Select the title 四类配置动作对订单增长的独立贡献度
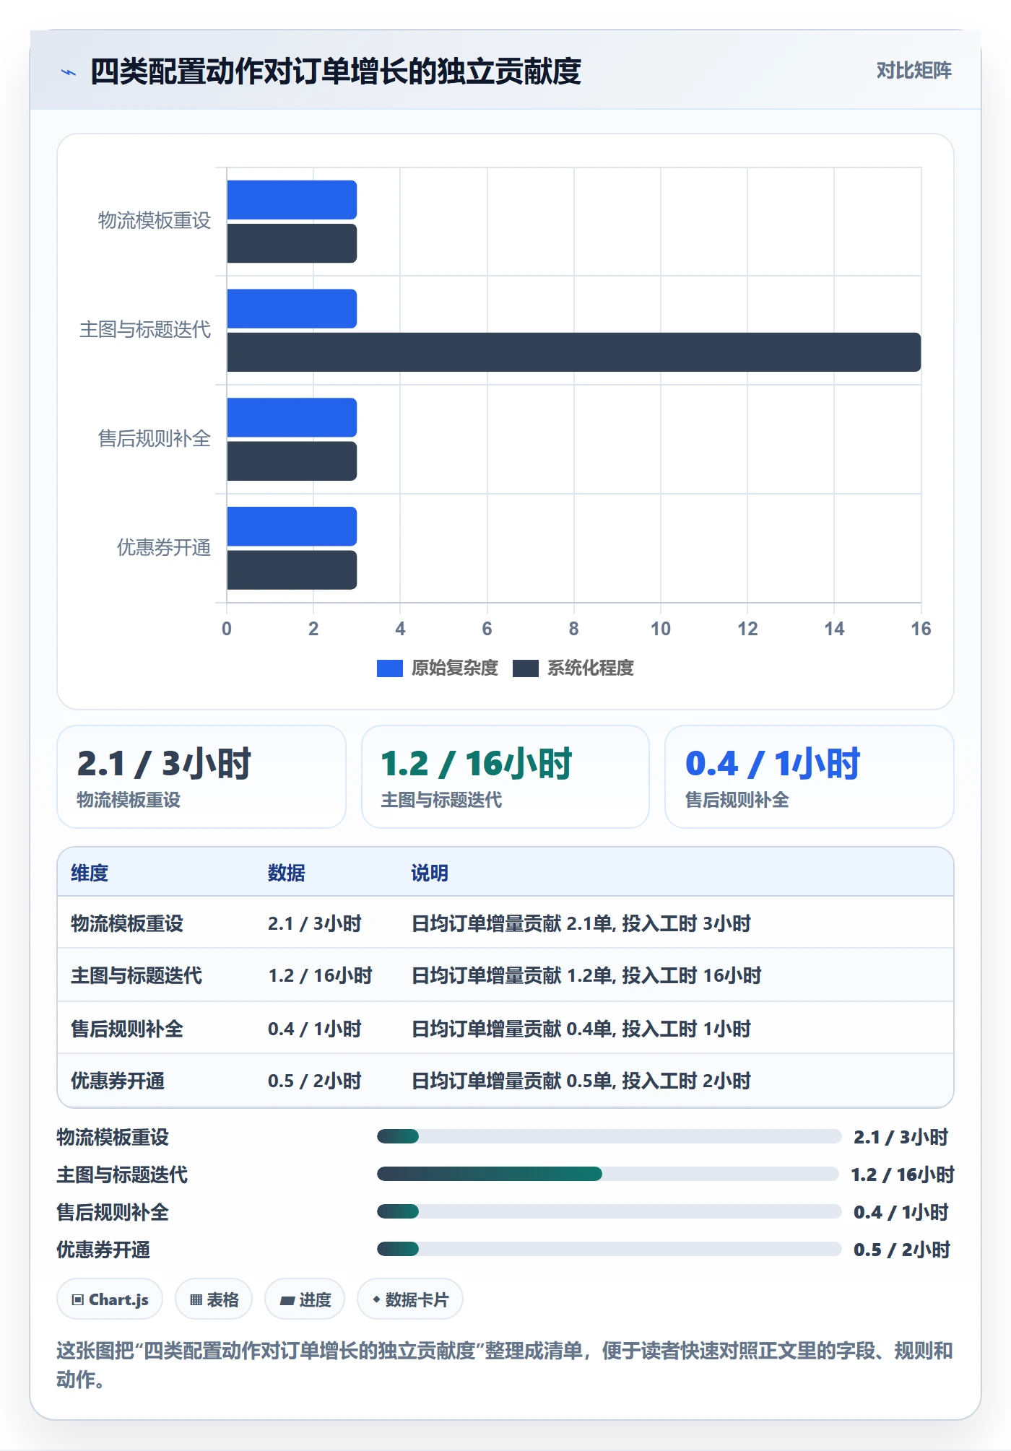This screenshot has height=1451, width=1011. [336, 71]
